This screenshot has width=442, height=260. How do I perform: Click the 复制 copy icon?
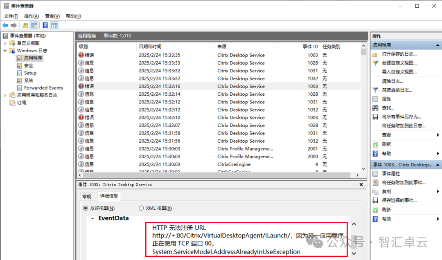coord(375,192)
